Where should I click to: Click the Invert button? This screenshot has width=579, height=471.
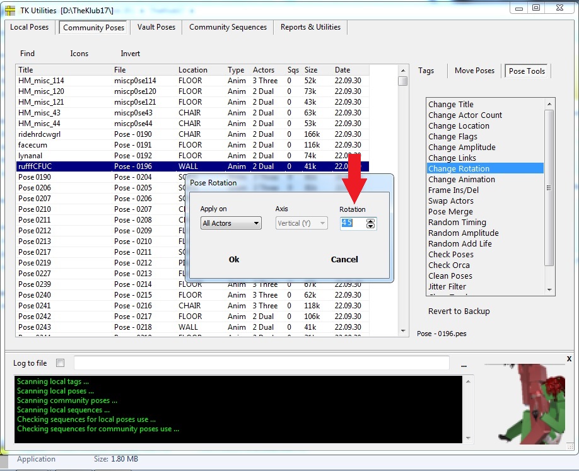130,54
